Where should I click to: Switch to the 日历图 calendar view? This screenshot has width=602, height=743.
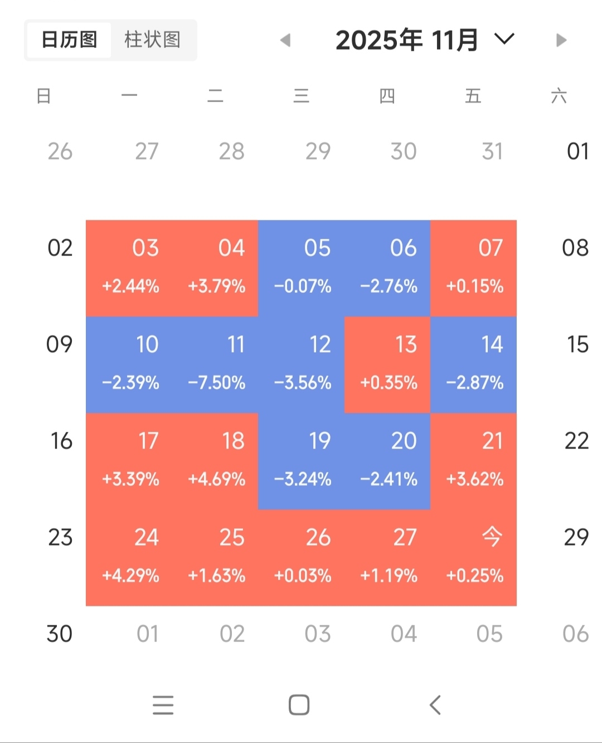tap(69, 40)
